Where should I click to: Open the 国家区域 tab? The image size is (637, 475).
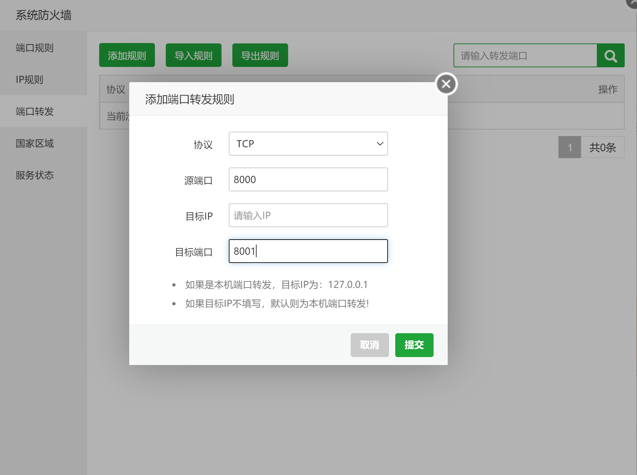35,143
